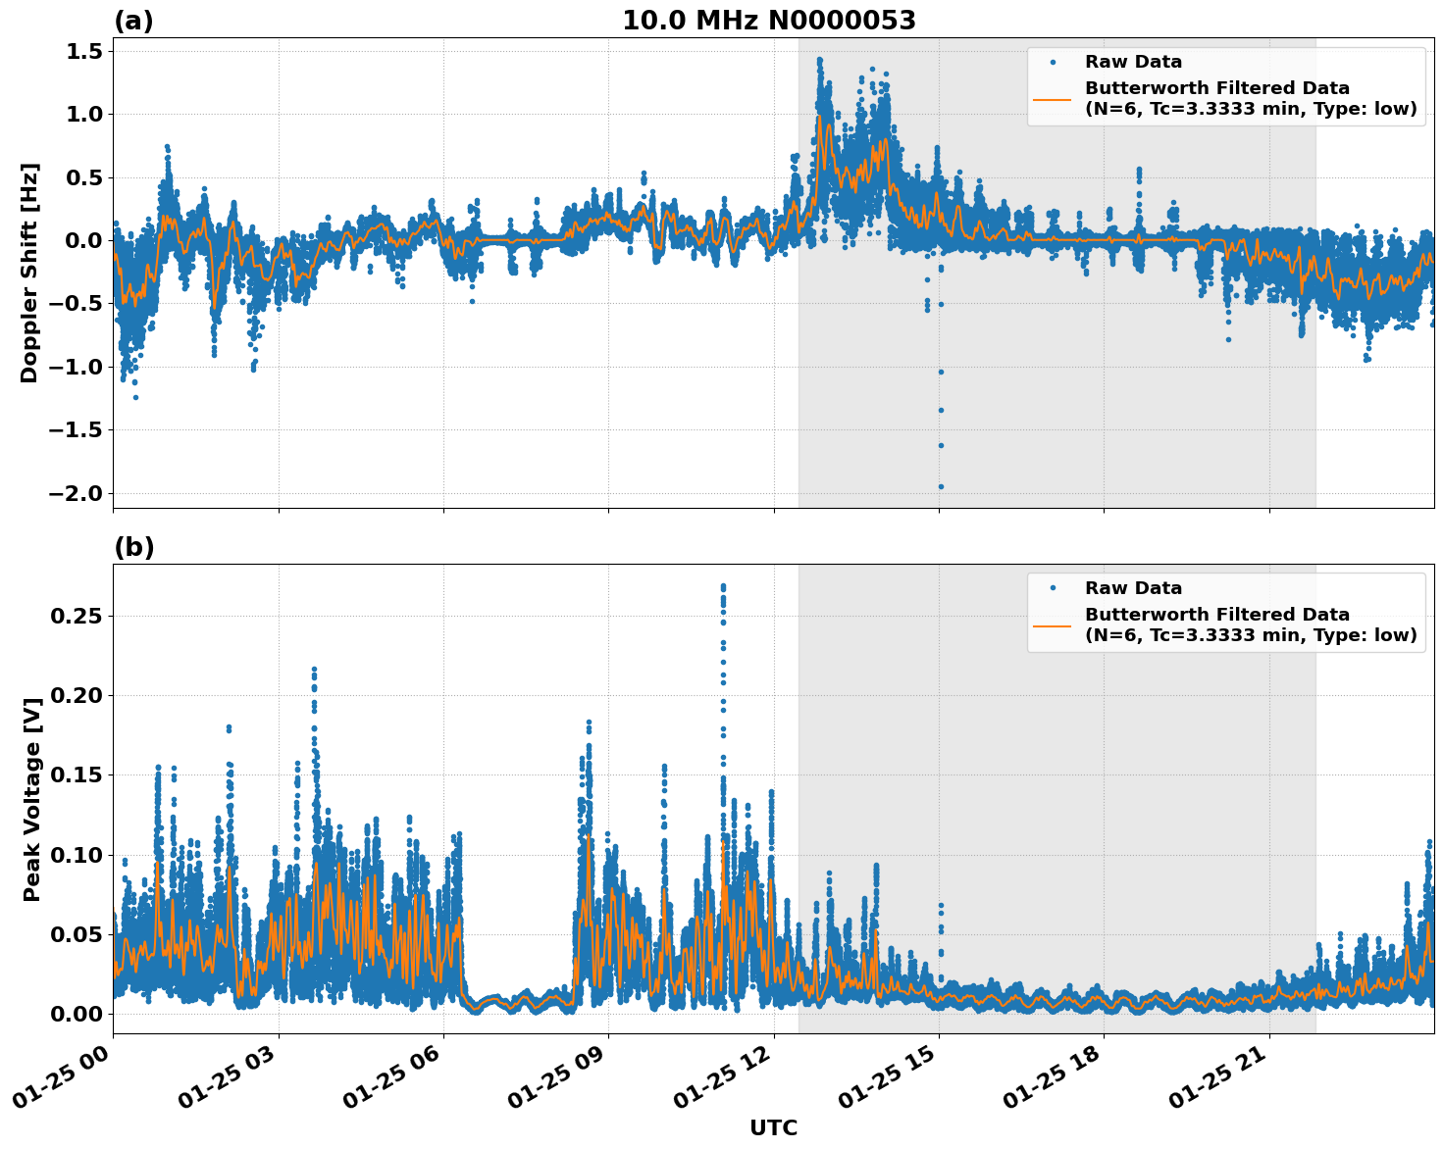Screen dimensions: 1443x1149
Task: Select 'Butterworth Filtered Data' legend text in the Doppler Shift panel
Action: point(1216,88)
